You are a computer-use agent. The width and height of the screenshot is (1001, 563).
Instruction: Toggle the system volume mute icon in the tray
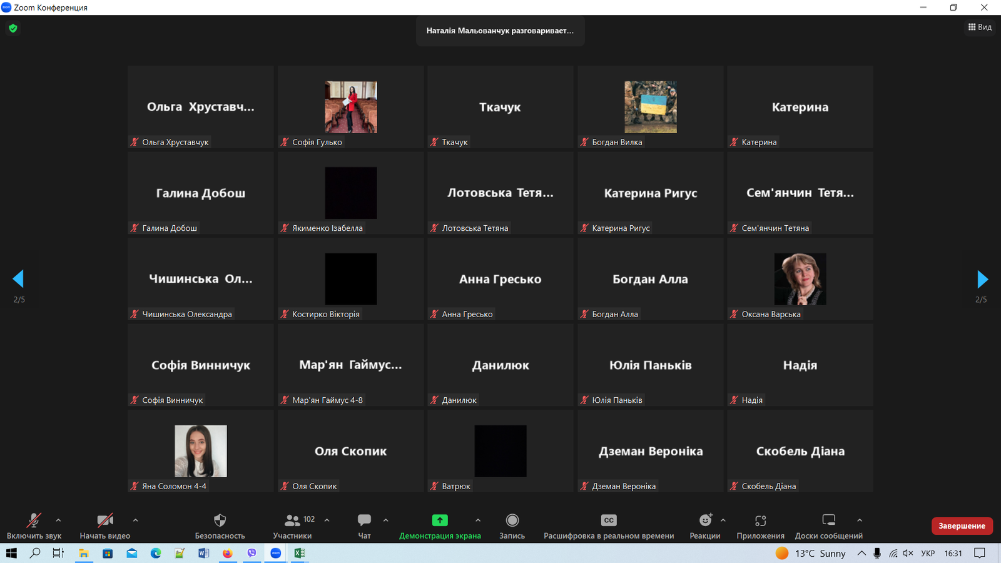[x=908, y=553]
